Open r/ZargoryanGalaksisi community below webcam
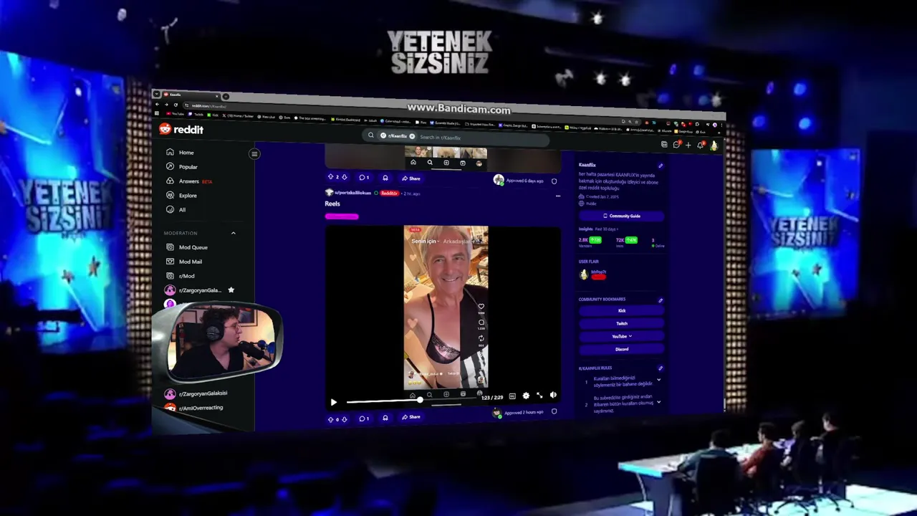The image size is (917, 516). point(196,393)
